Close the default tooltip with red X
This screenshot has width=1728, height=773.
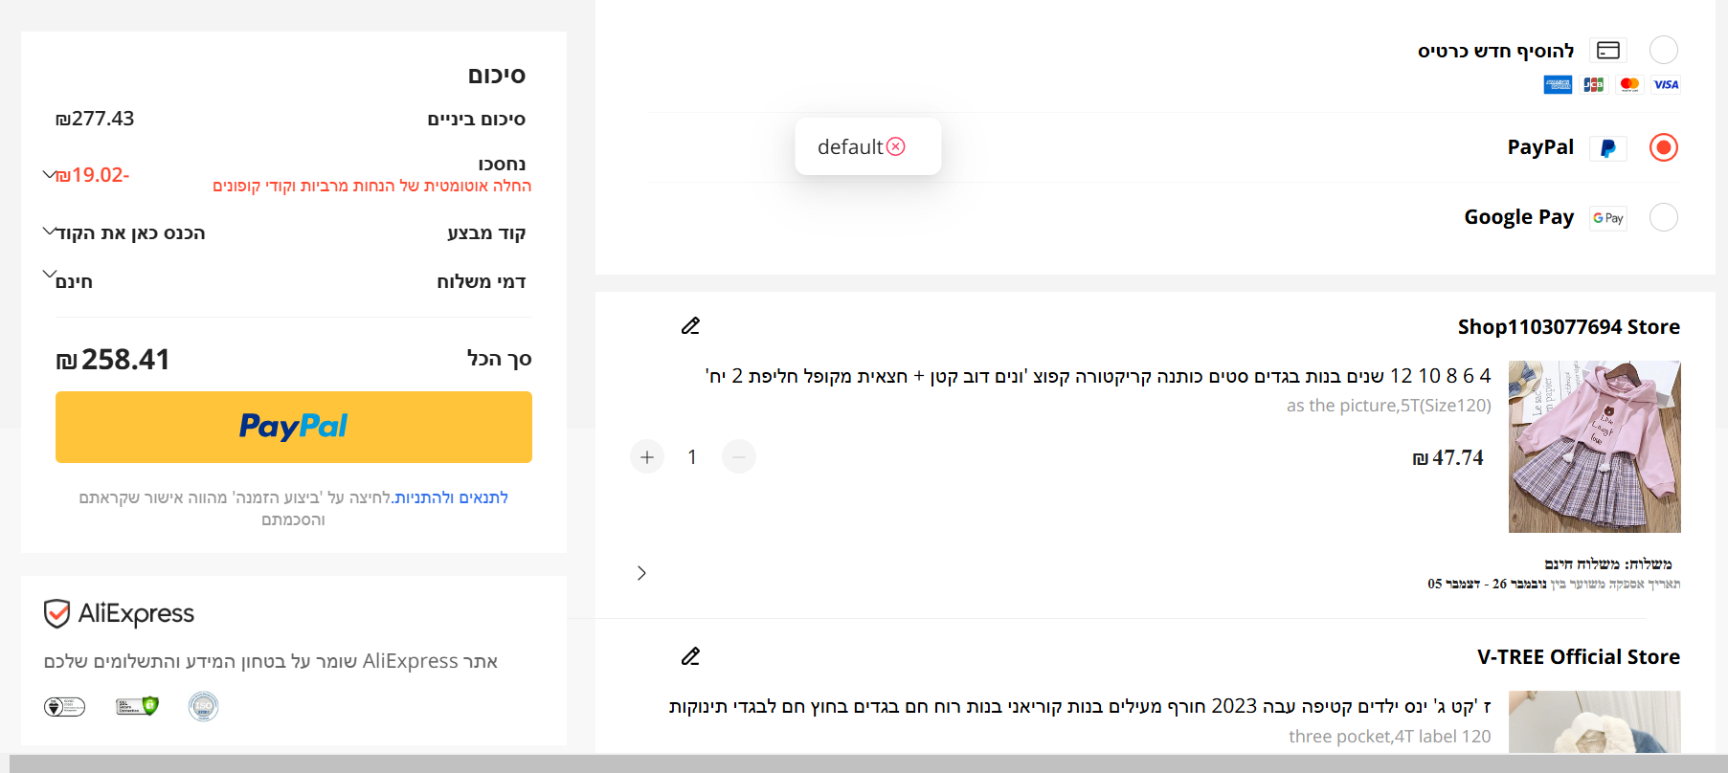pos(896,146)
